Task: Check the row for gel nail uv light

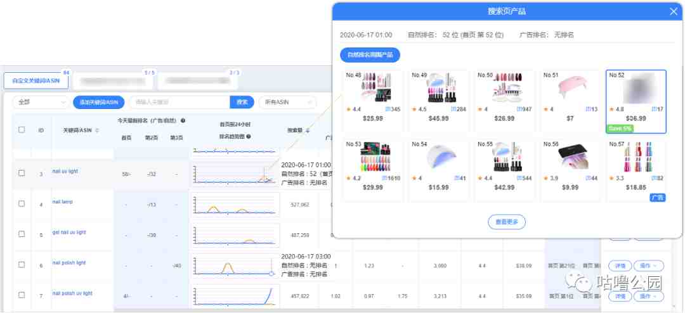Action: tap(22, 234)
